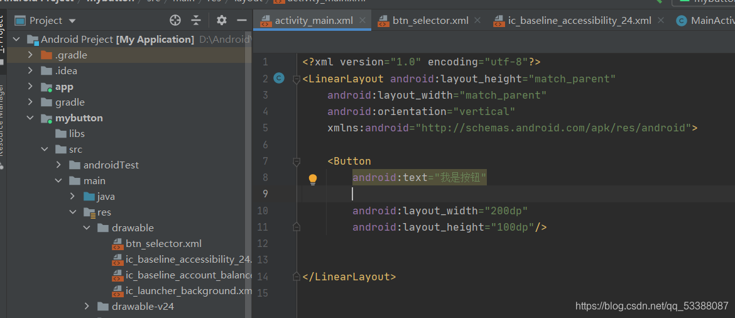Open the Resource Manager side tab
This screenshot has width=735, height=318.
point(3,127)
